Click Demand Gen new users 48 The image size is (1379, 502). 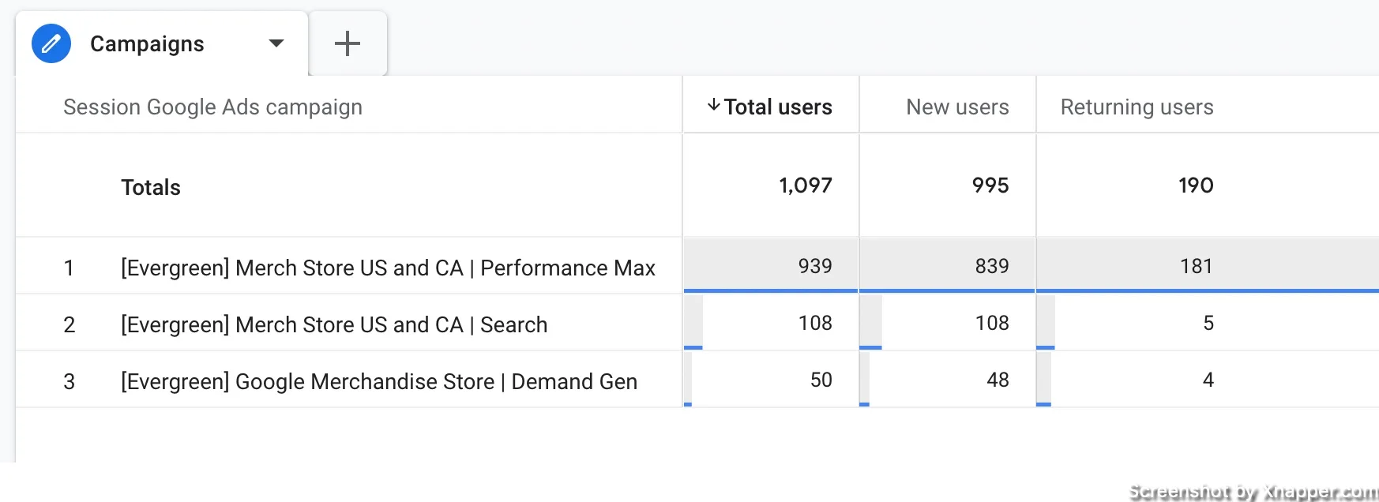pos(998,380)
